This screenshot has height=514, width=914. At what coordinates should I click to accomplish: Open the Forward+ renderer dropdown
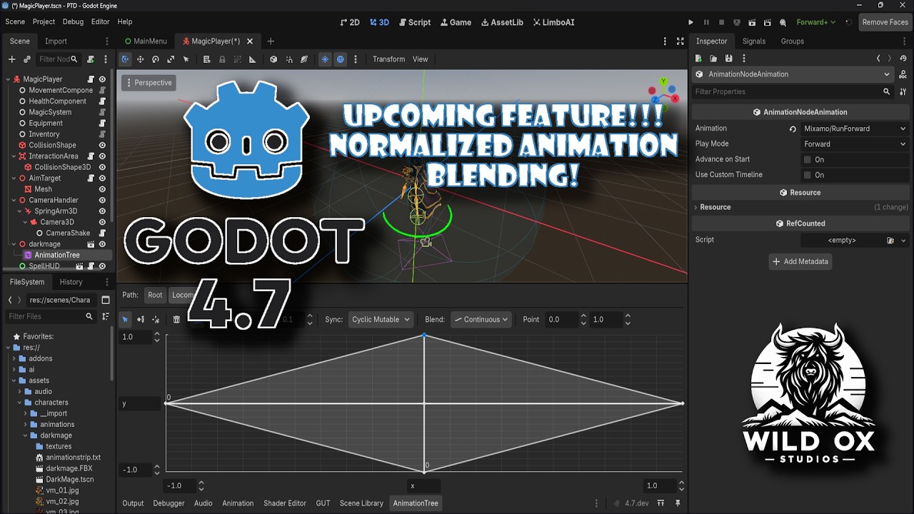coord(816,22)
